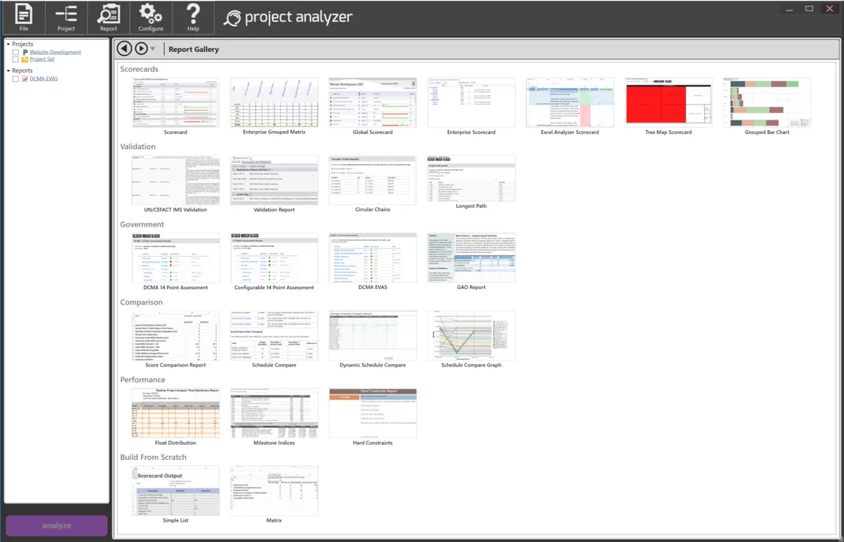Select the Longest Path thumbnail
The height and width of the screenshot is (542, 844).
(x=471, y=178)
